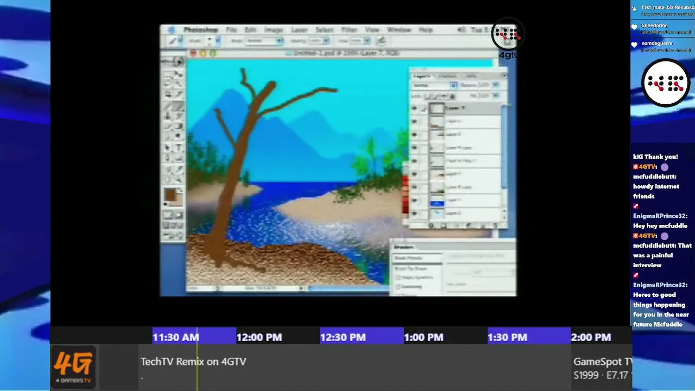Add a layer style from the Layers panel footer

pos(431,225)
